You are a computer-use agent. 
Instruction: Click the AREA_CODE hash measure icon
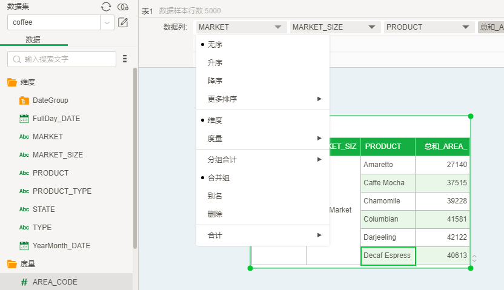click(x=24, y=282)
